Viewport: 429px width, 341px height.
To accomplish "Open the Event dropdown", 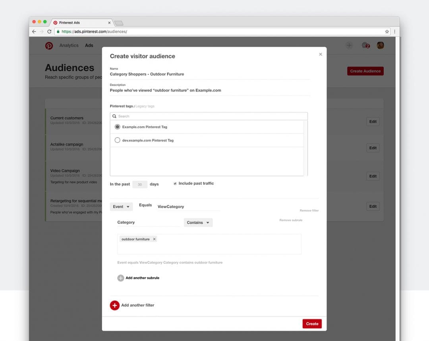I will [121, 206].
